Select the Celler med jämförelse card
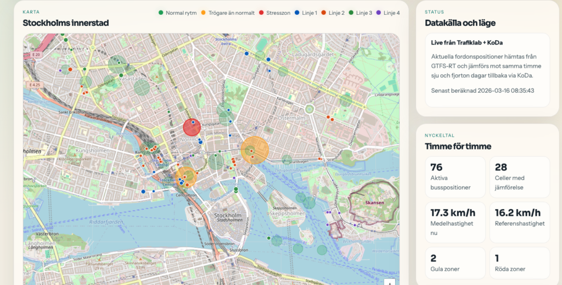This screenshot has height=285, width=562. 519,177
